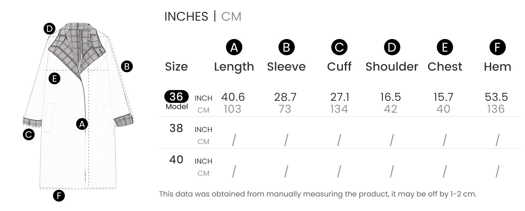Select the size 36 Model badge

(x=176, y=100)
